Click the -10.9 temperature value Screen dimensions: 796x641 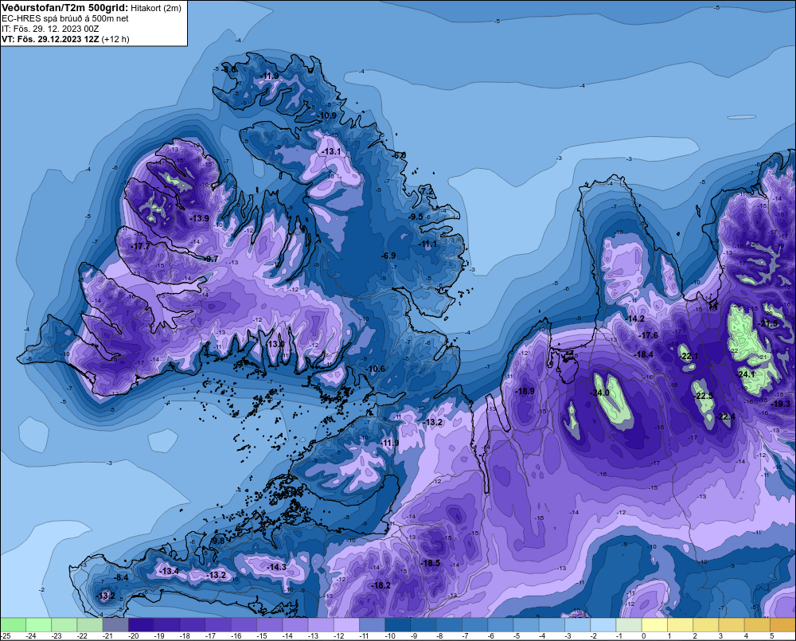click(x=327, y=115)
